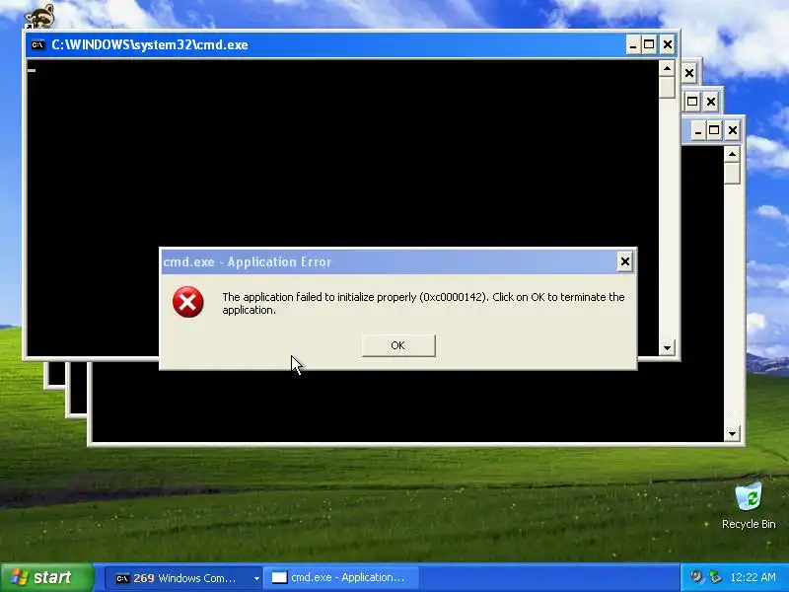
Task: Click the rearmost cmd window scrollbar thumb
Action: click(x=732, y=174)
